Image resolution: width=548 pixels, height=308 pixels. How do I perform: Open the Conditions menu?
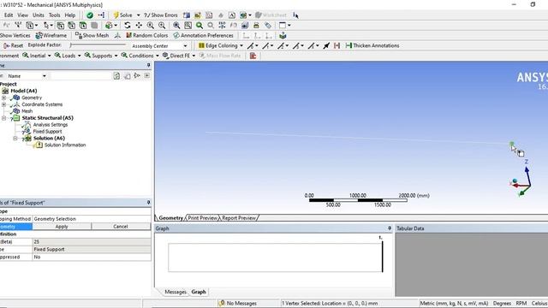(x=140, y=56)
